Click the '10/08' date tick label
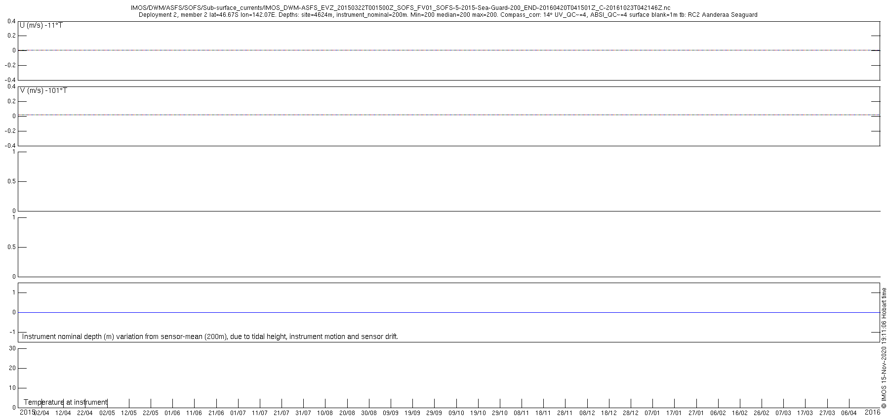The height and width of the screenshot is (420, 889). [325, 413]
